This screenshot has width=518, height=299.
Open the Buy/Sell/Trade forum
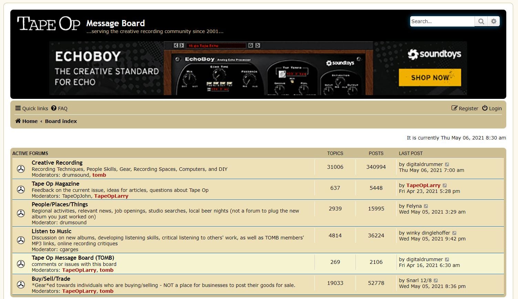tap(51, 279)
